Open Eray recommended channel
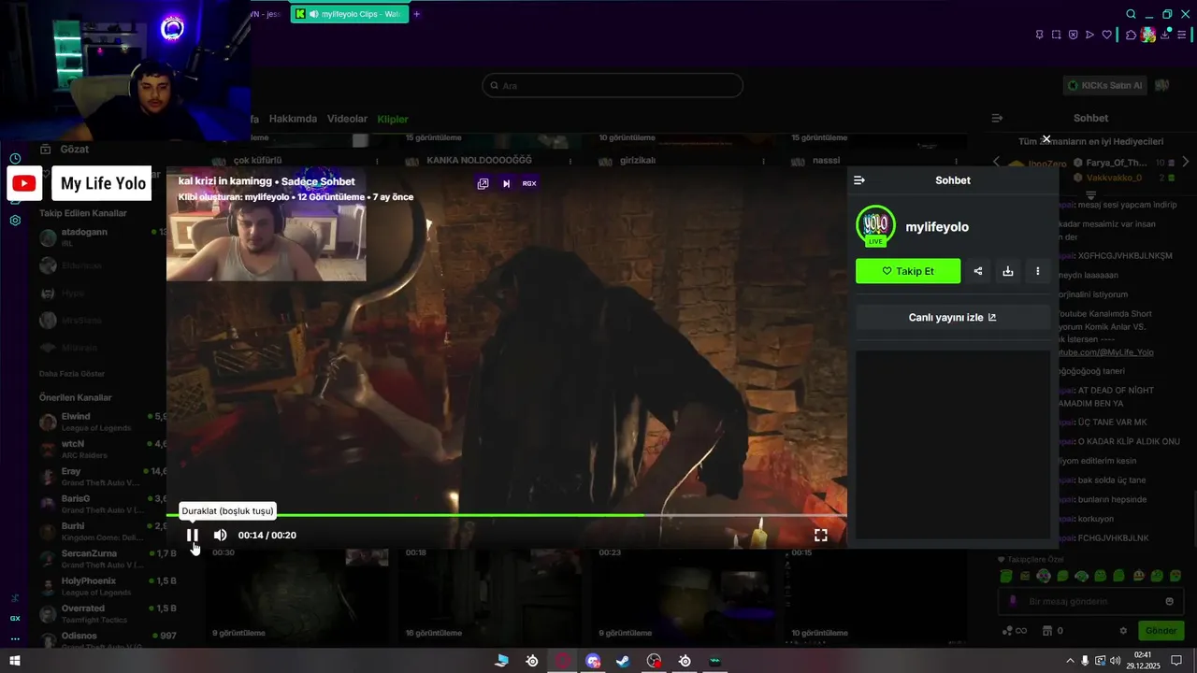Screen dimensions: 1197x673 tap(101, 477)
